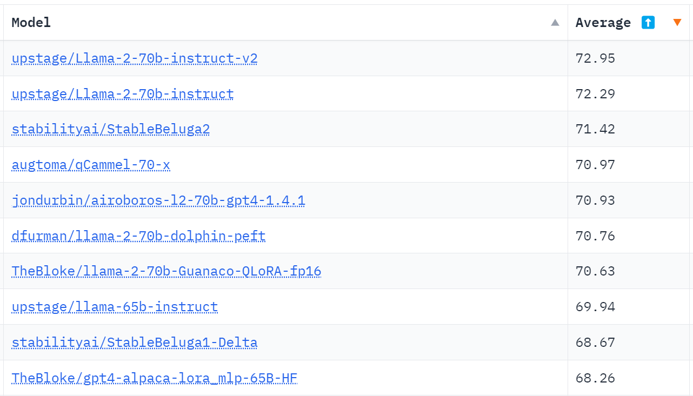Visit stabilityai/StableBeluga1-Delta link
Viewport: 693px width, 396px height.
135,343
